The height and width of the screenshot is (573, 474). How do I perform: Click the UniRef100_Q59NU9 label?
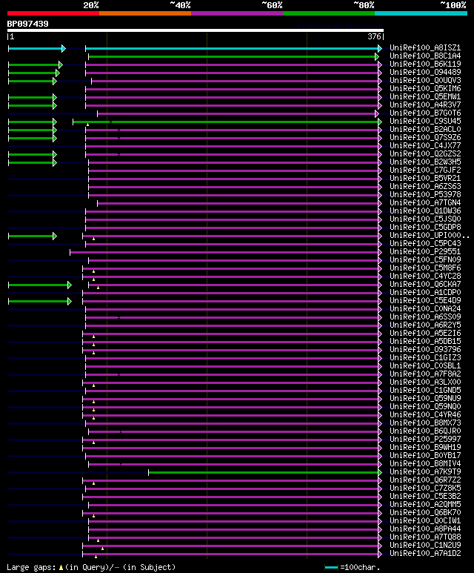pos(425,398)
